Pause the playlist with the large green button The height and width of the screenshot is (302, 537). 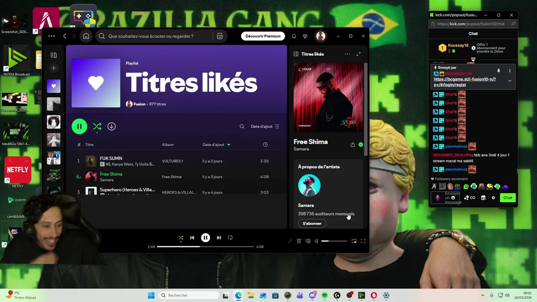pyautogui.click(x=79, y=126)
